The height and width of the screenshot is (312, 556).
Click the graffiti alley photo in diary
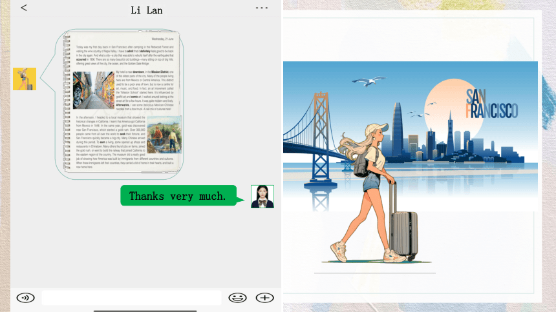click(94, 90)
